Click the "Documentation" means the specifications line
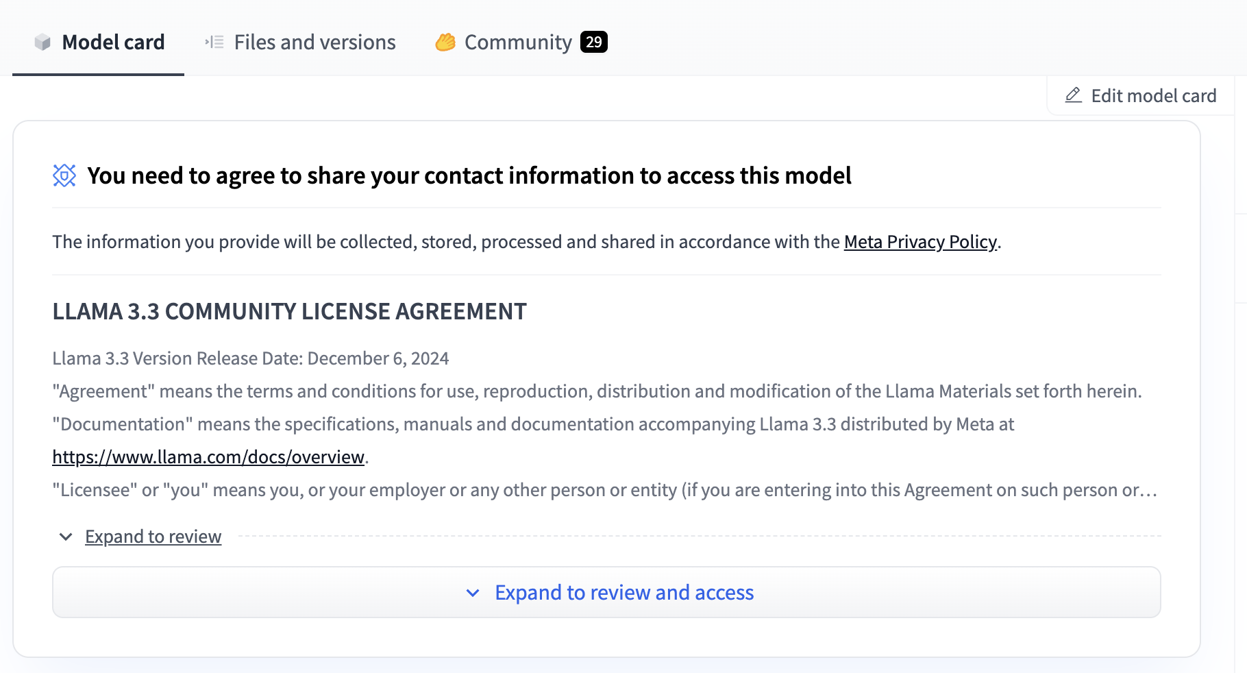1247x673 pixels. (533, 424)
